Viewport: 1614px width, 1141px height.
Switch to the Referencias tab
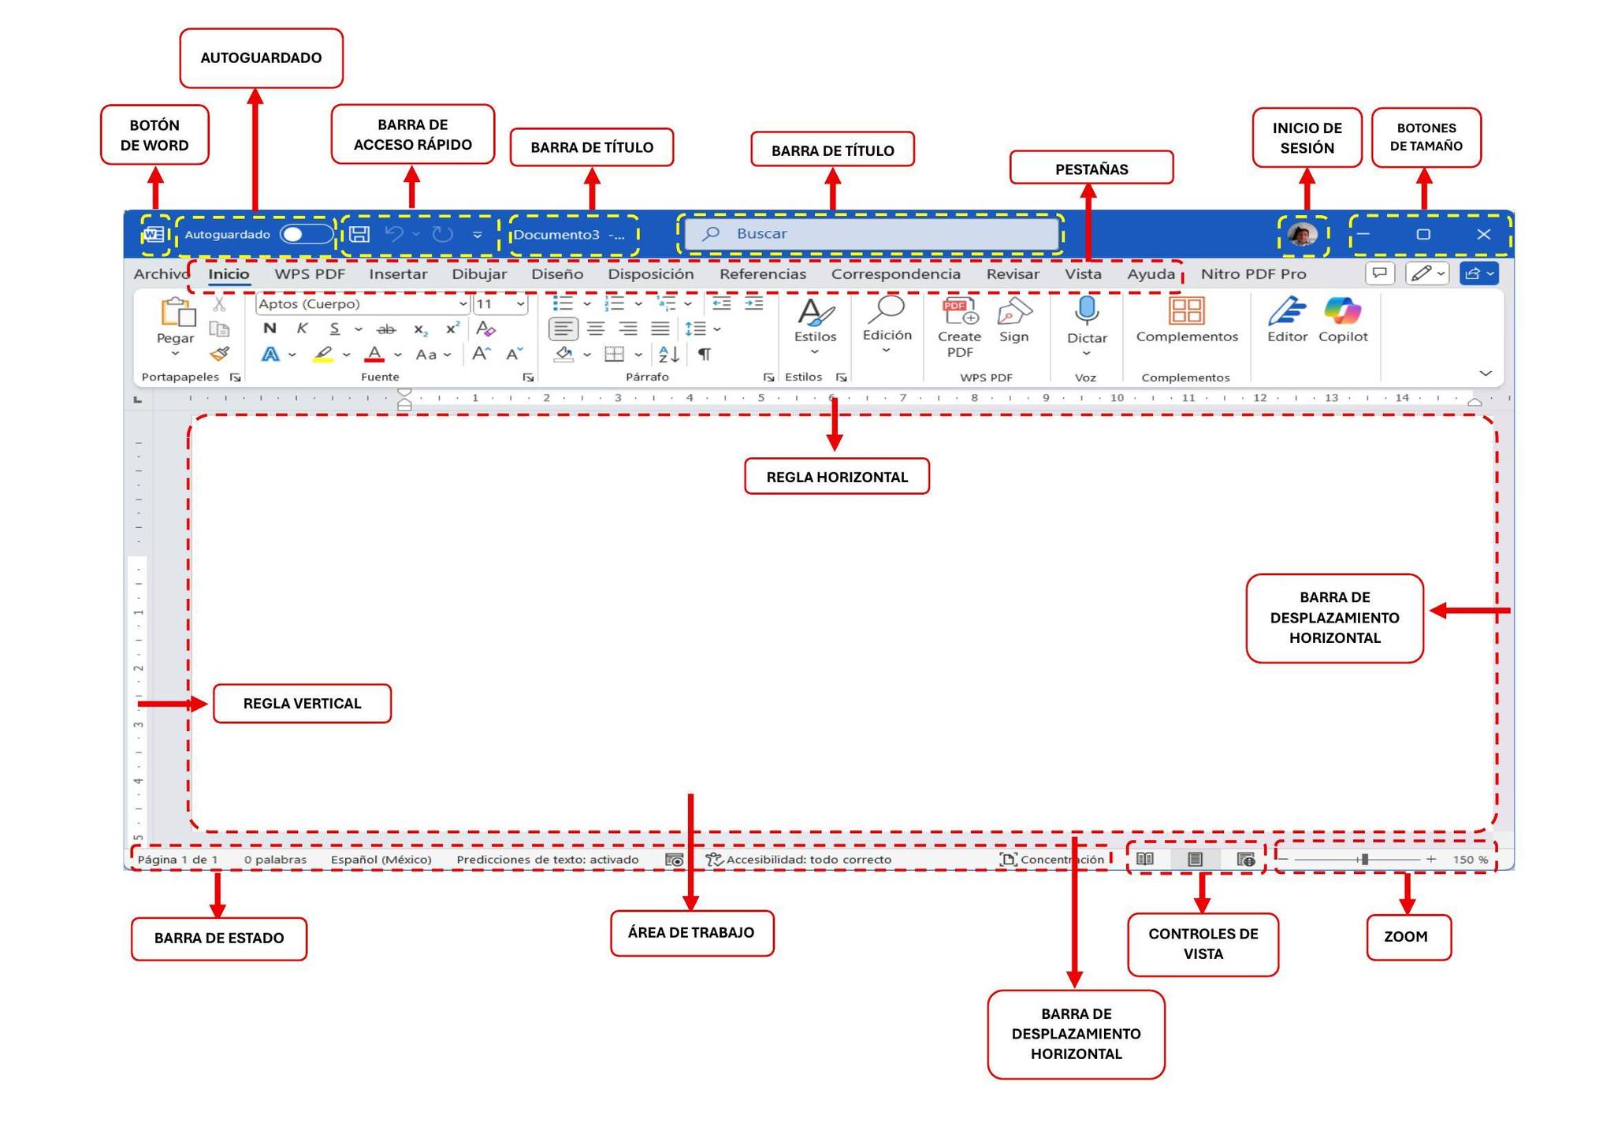[763, 274]
